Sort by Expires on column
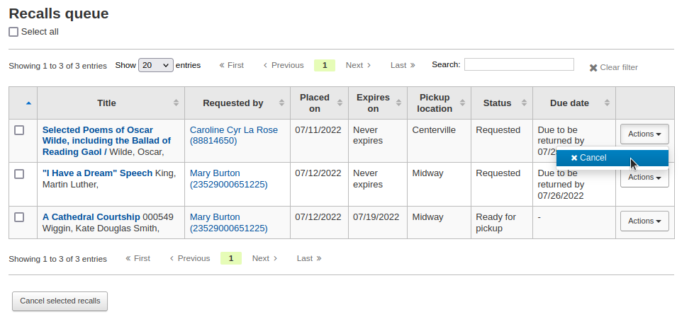The image size is (694, 324). (398, 103)
